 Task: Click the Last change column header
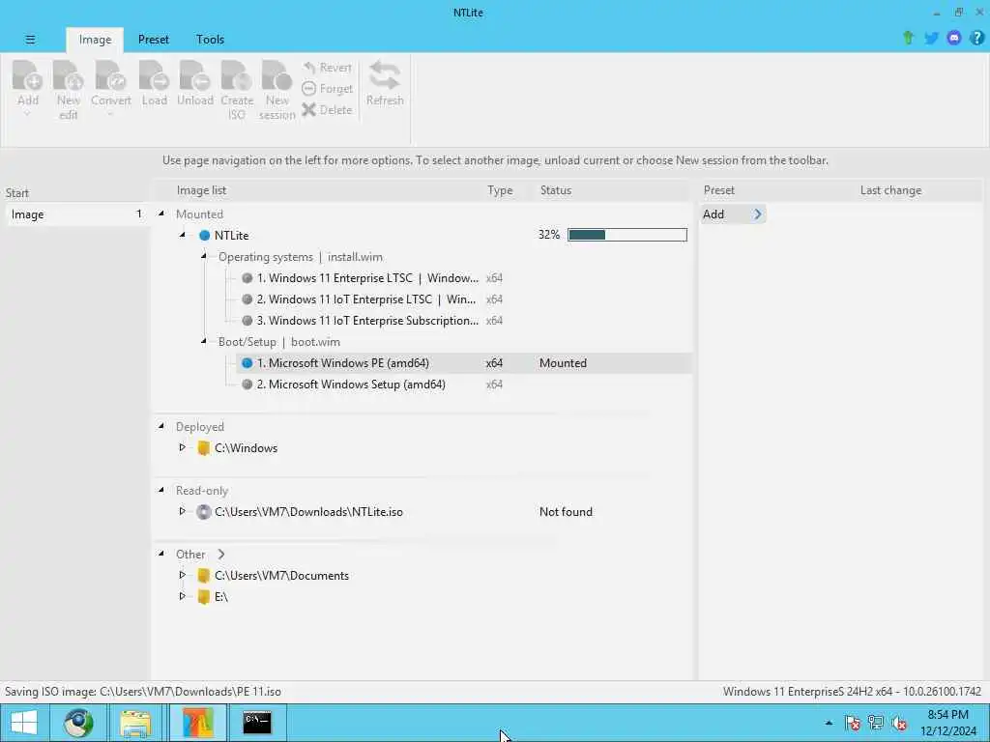click(890, 190)
